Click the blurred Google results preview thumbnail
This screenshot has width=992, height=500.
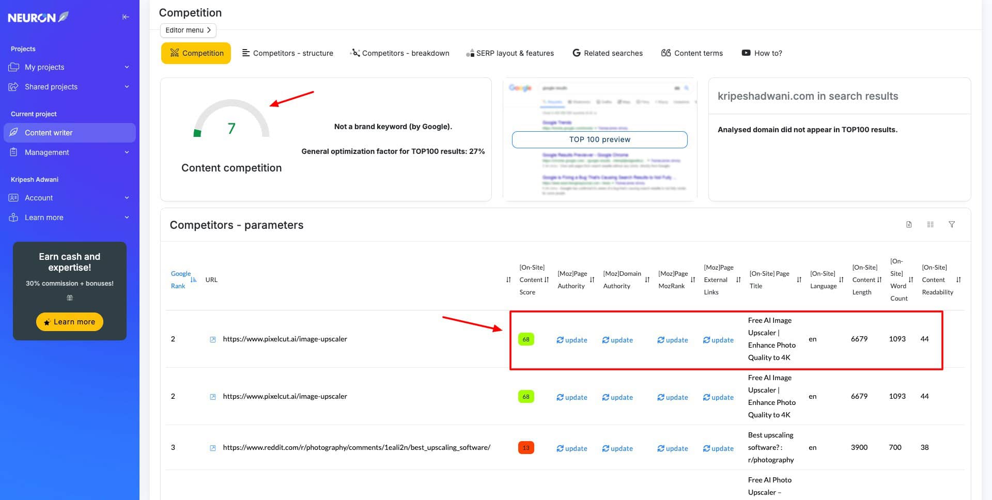click(x=600, y=139)
